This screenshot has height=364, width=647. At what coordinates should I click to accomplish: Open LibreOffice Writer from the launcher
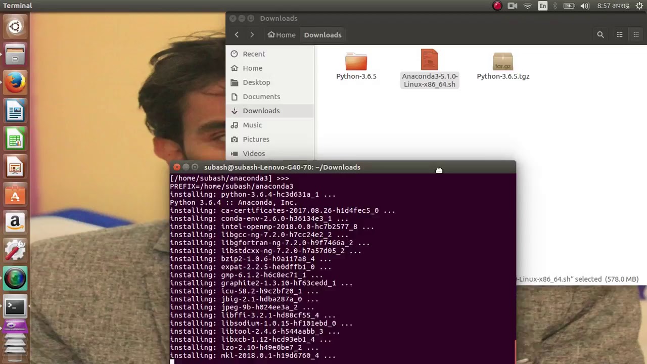[15, 110]
